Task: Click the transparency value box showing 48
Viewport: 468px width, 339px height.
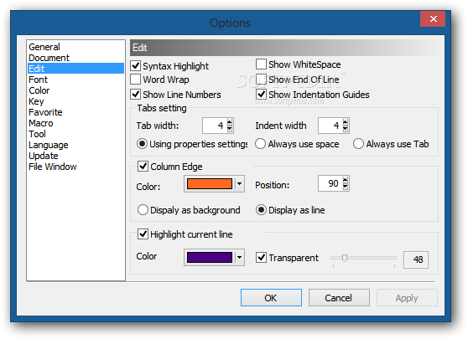Action: 416,259
